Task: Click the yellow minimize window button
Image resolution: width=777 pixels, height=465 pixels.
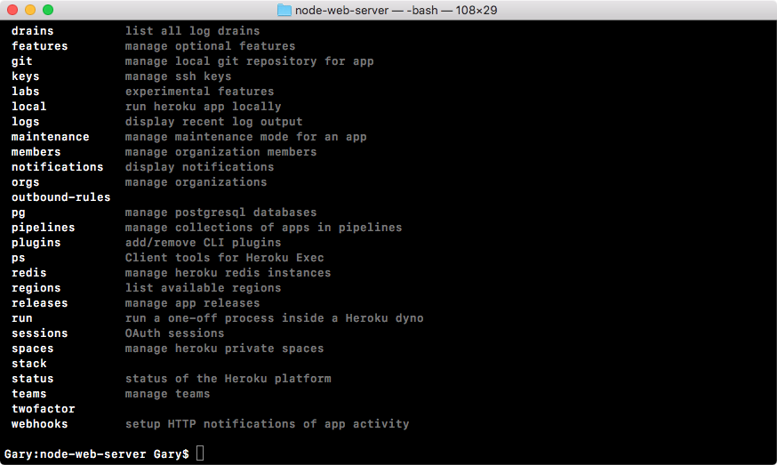Action: pyautogui.click(x=30, y=10)
